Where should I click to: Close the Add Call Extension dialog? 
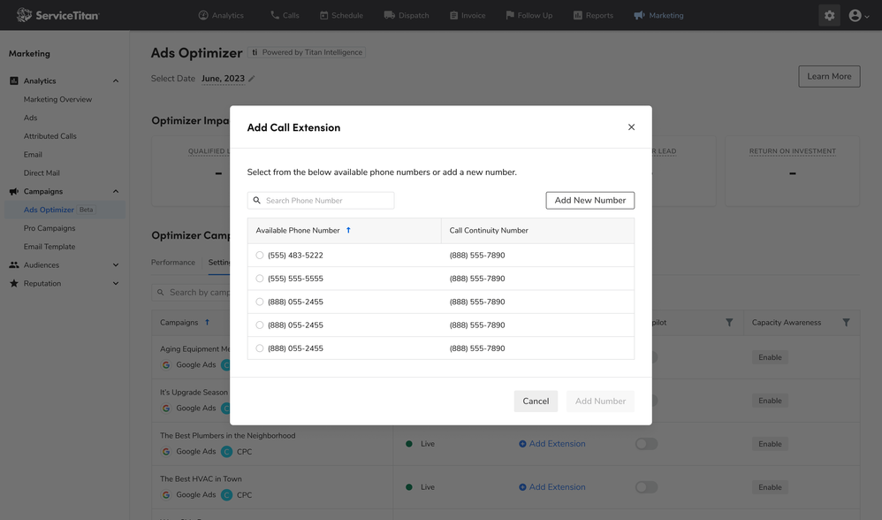point(631,127)
